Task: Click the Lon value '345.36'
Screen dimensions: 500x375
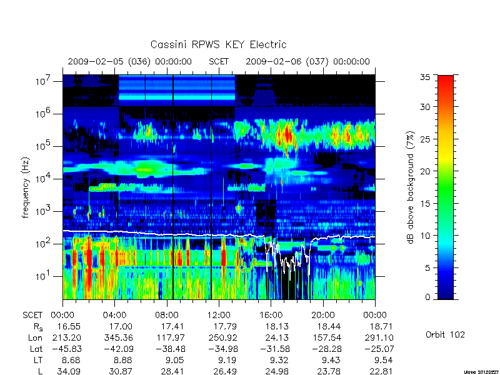Action: [x=118, y=337]
